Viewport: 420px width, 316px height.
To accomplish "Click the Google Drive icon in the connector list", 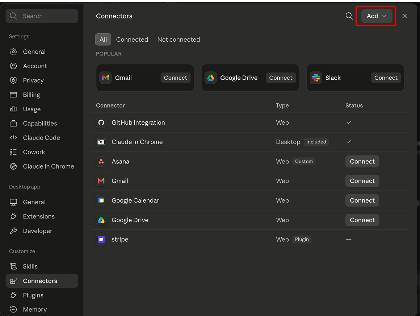I will (x=101, y=220).
